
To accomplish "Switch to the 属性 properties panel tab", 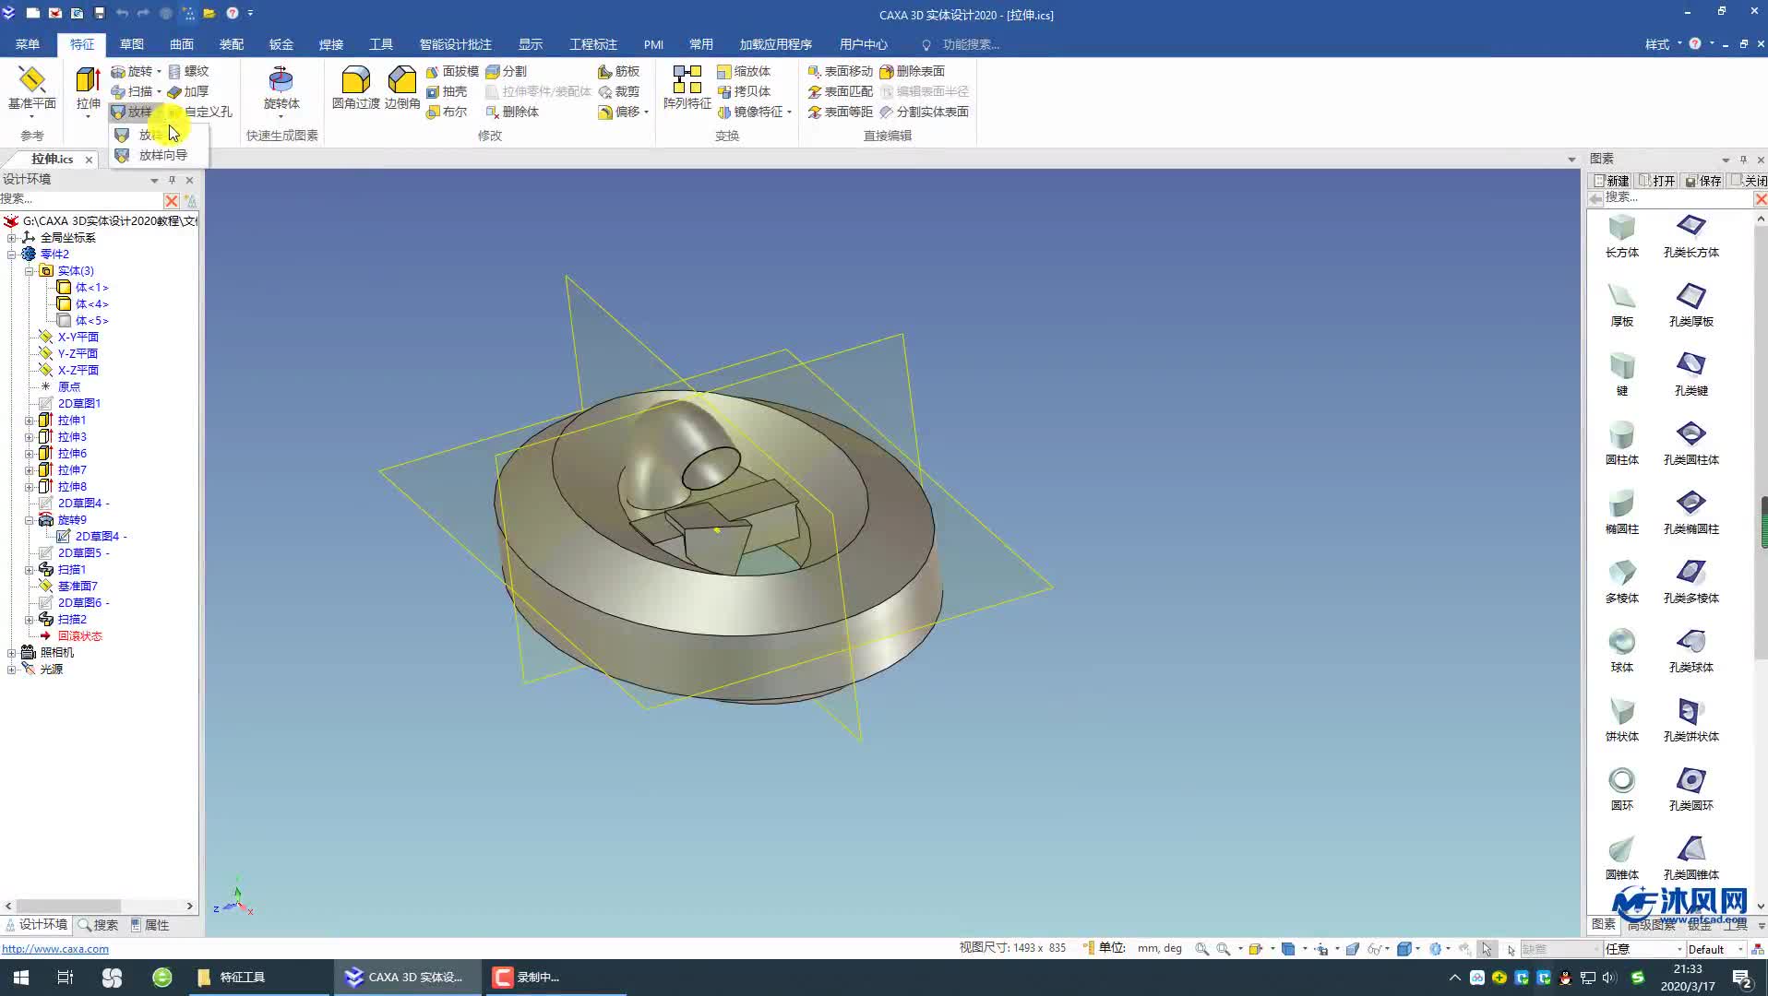I will pos(149,925).
